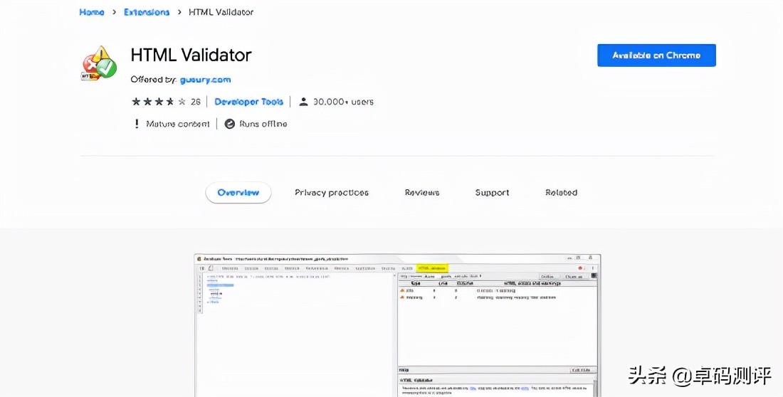783x397 pixels.
Task: Select the Overview tab
Action: click(x=238, y=193)
